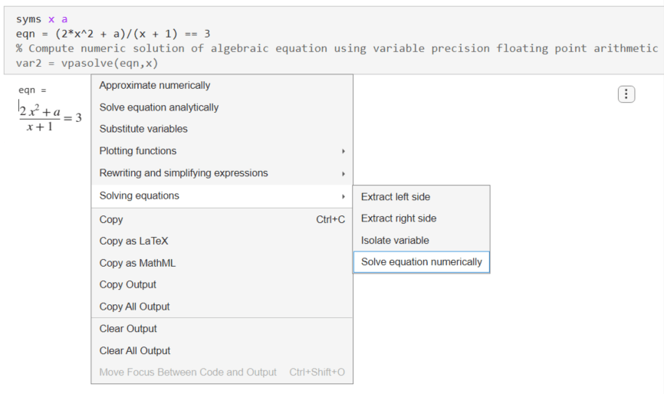Choose Solve equation analytically

coord(159,107)
